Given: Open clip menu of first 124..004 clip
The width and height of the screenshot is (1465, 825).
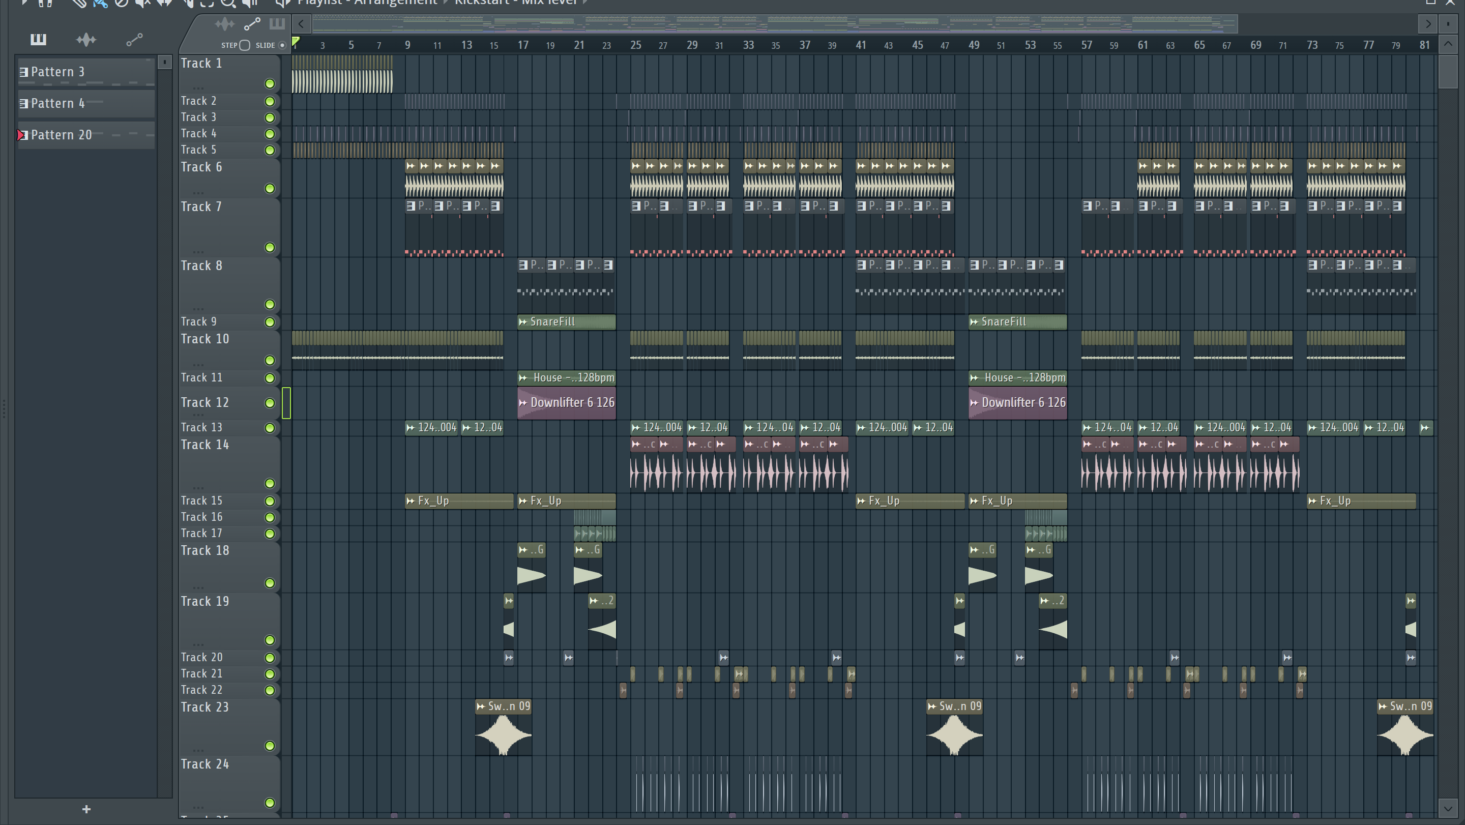Looking at the screenshot, I should [x=411, y=428].
